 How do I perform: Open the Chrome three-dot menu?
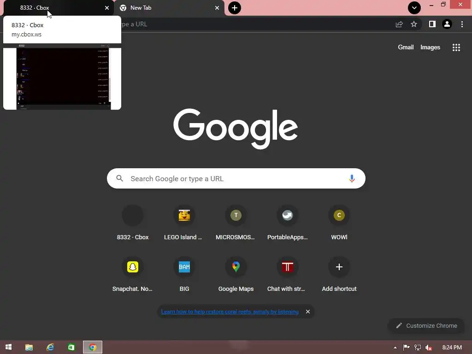coord(462,24)
